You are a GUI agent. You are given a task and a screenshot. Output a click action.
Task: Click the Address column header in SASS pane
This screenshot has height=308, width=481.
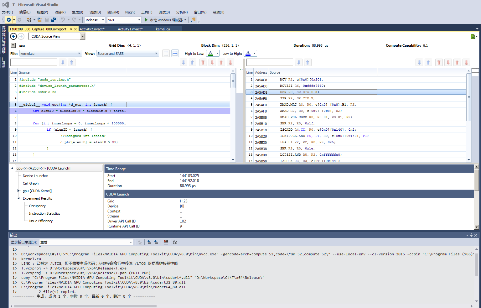(261, 72)
